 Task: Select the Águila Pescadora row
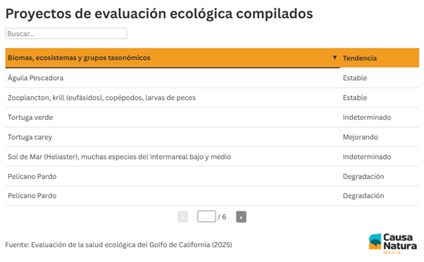click(x=212, y=78)
